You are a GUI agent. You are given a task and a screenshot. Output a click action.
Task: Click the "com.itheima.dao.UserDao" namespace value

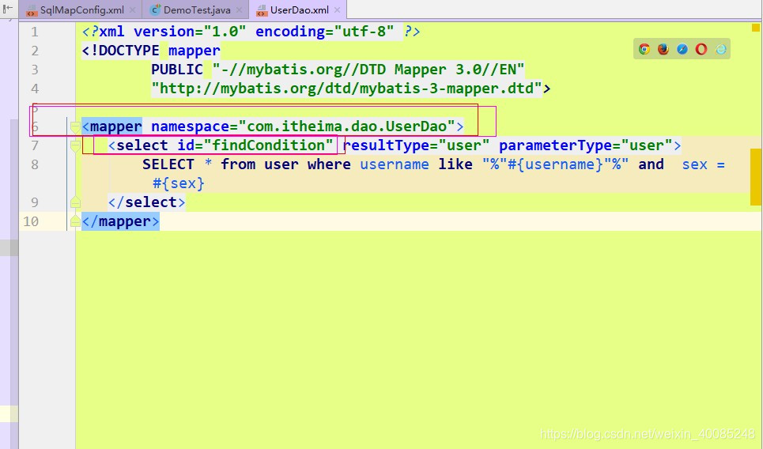point(346,126)
